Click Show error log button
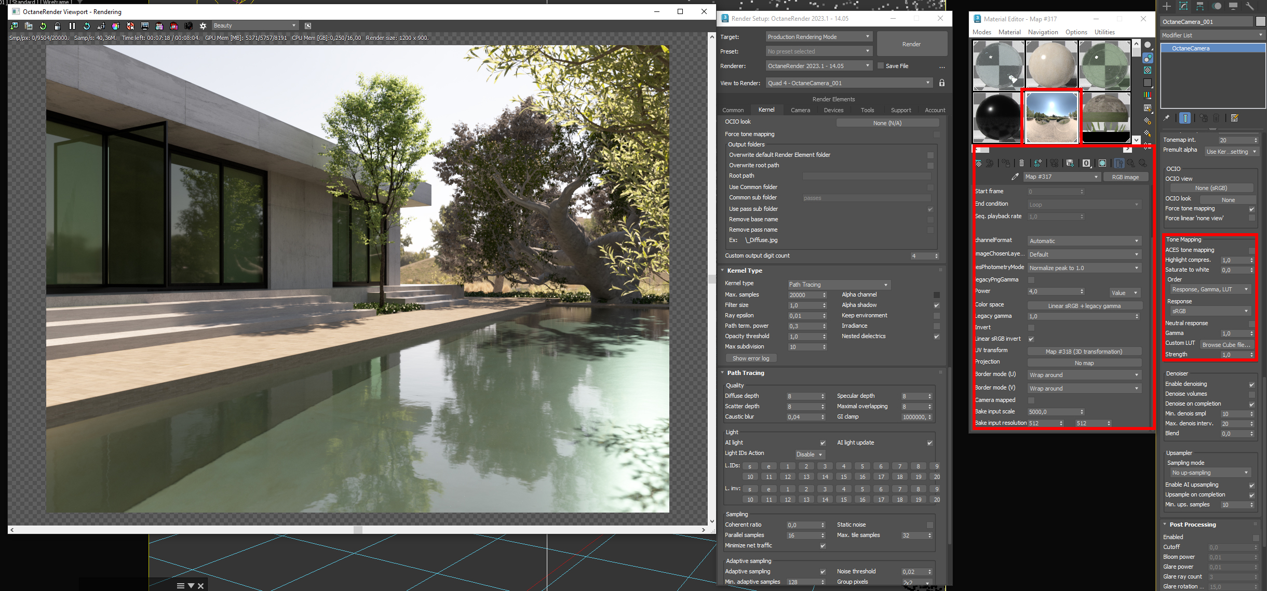This screenshot has width=1267, height=591. pos(751,358)
